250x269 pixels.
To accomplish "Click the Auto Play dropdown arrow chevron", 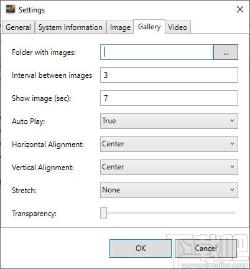I will point(232,121).
